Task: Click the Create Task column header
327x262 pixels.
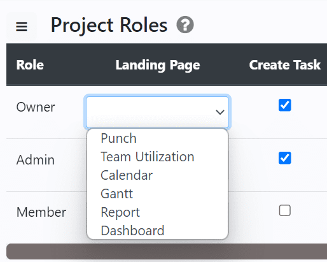Action: (x=284, y=65)
